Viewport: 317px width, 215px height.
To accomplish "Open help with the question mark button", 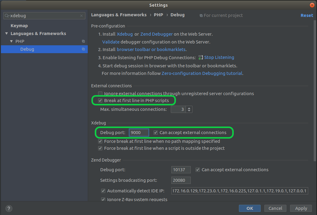I will pos(9,208).
